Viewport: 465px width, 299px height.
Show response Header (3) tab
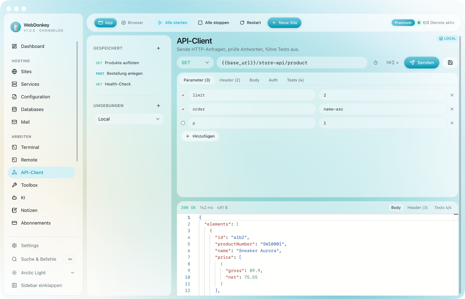pyautogui.click(x=418, y=208)
